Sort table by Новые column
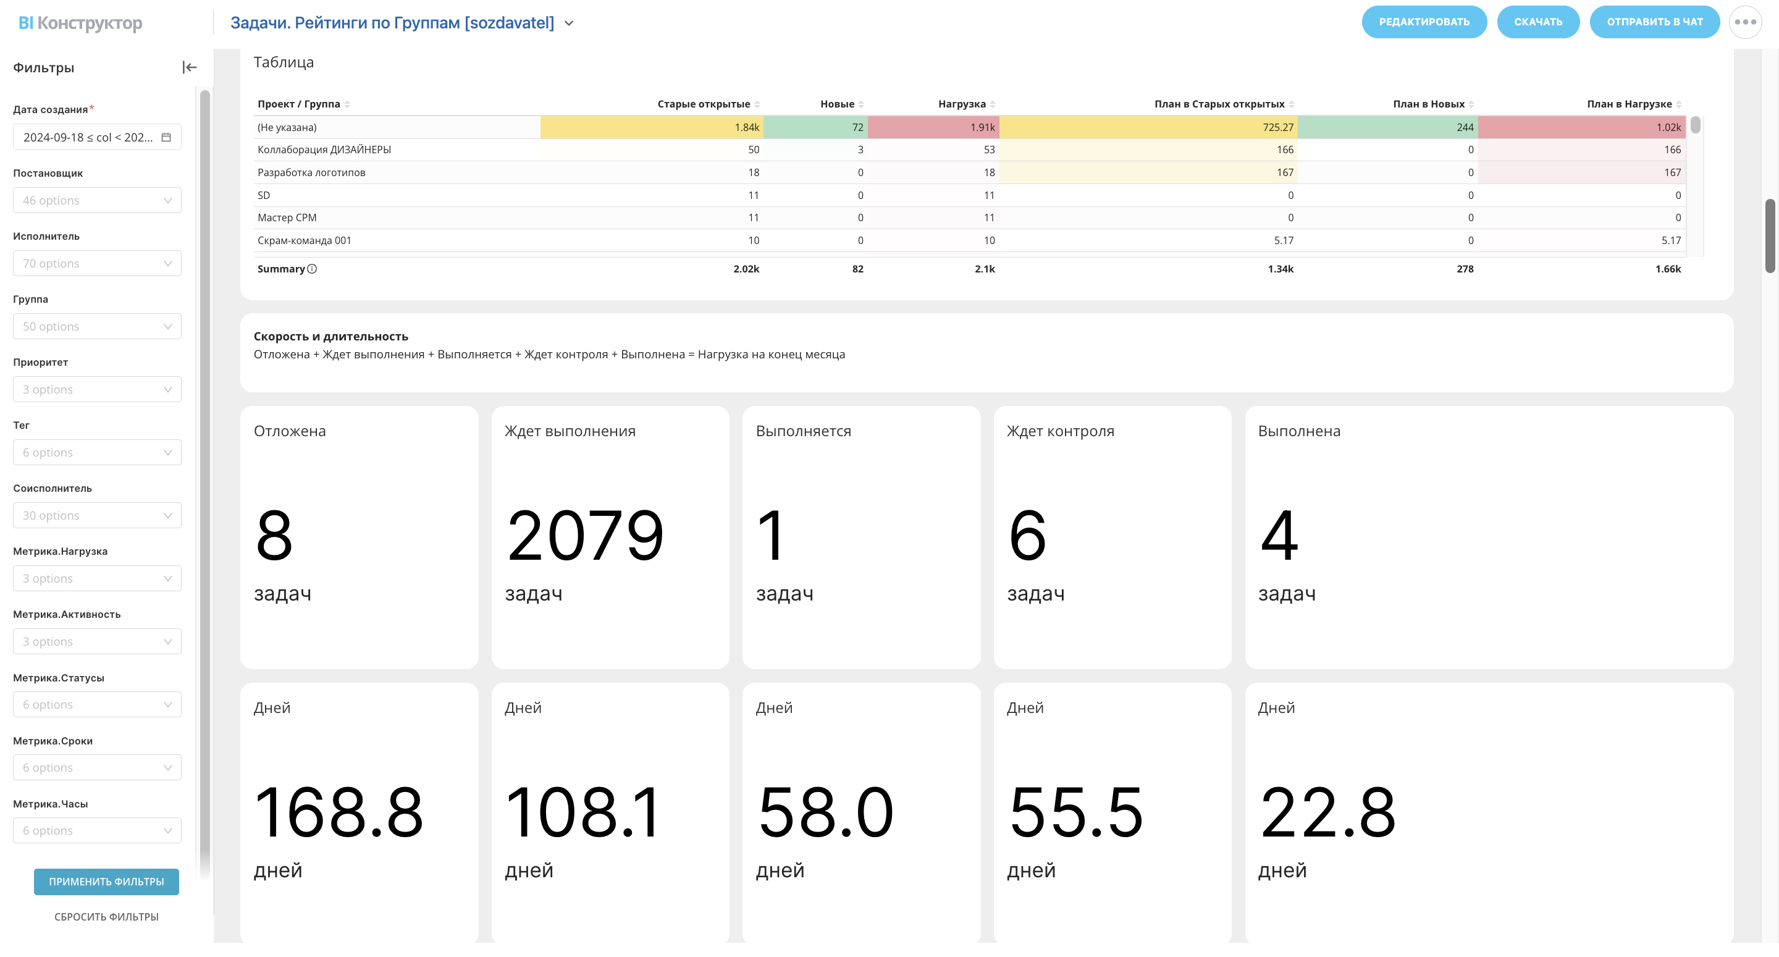The width and height of the screenshot is (1779, 957). 861,104
